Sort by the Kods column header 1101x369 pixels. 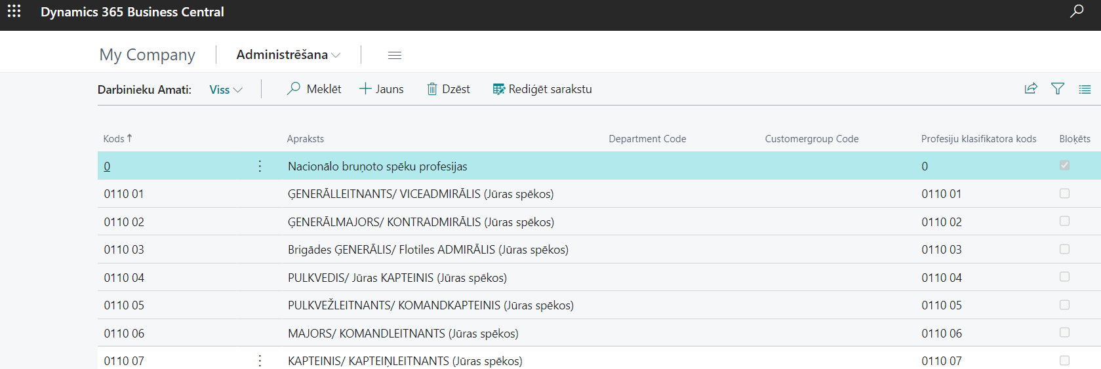114,139
